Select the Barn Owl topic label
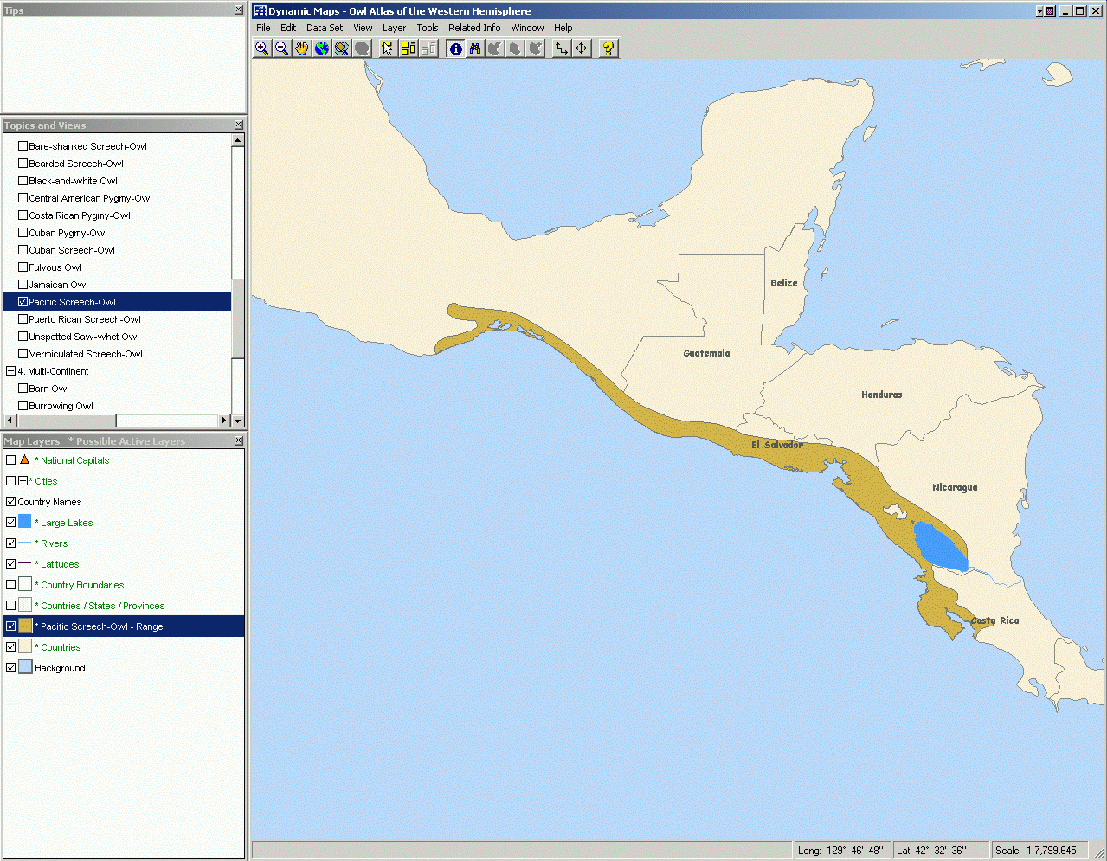The width and height of the screenshot is (1107, 861). [x=48, y=389]
